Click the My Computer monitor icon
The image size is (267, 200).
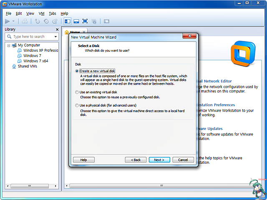click(x=14, y=45)
